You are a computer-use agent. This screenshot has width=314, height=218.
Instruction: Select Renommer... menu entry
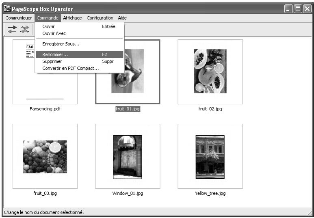(80, 54)
